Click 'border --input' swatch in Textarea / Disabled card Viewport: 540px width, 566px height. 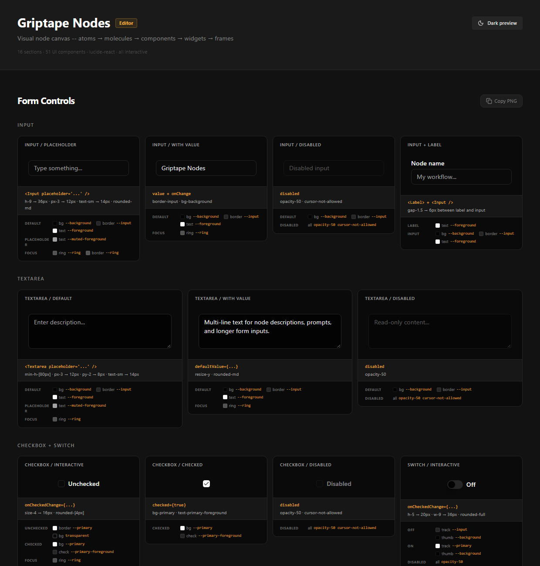439,390
